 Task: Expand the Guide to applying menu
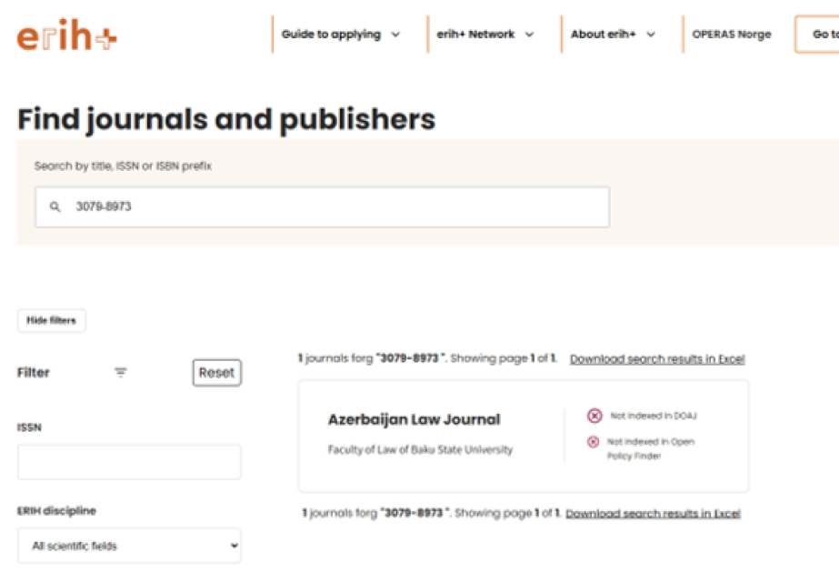[x=340, y=35]
